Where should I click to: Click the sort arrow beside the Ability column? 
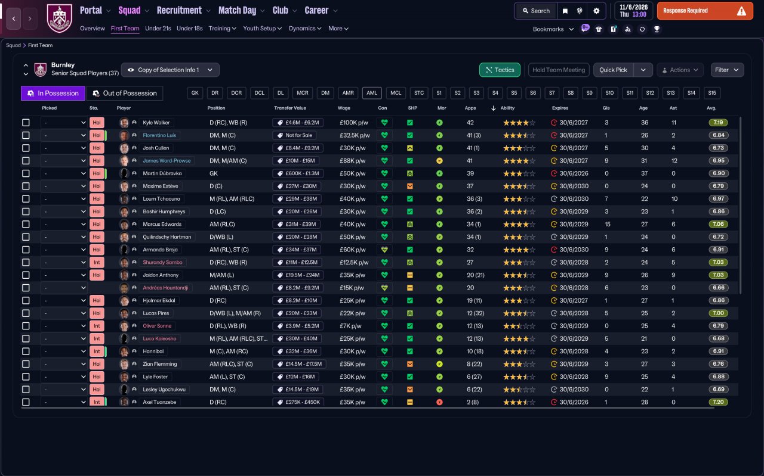tap(493, 108)
